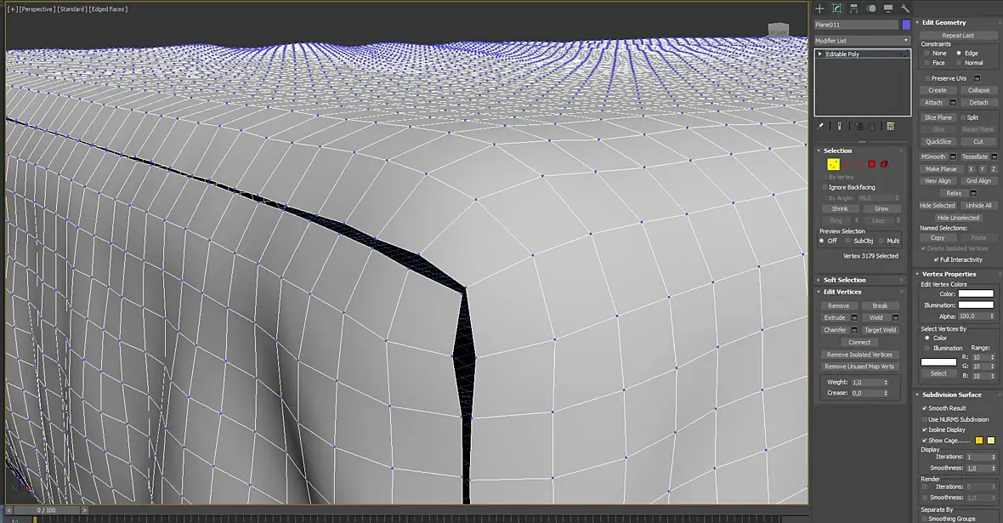Select Polygon sub-object level icon
This screenshot has height=523, width=1003.
[x=871, y=164]
